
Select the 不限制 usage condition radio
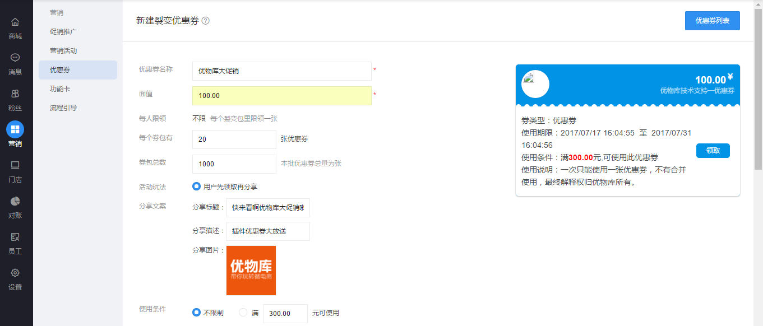pyautogui.click(x=196, y=313)
